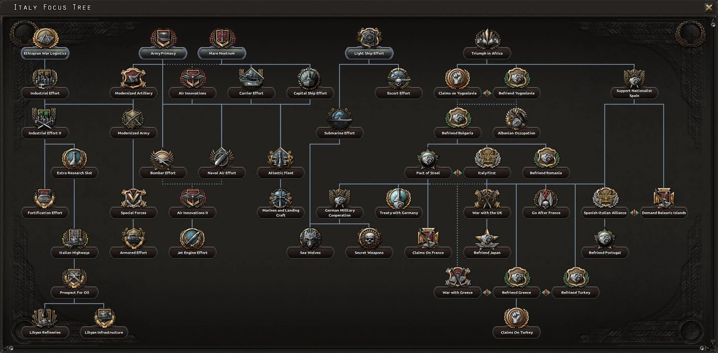Click the Special Forces label

click(134, 213)
